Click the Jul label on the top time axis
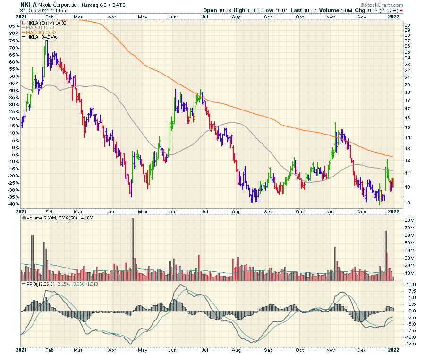This screenshot has height=354, width=425. pyautogui.click(x=205, y=16)
